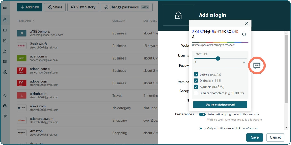Click airbnb.com logo thumbnail
291x145 pixels.
(x=22, y=96)
